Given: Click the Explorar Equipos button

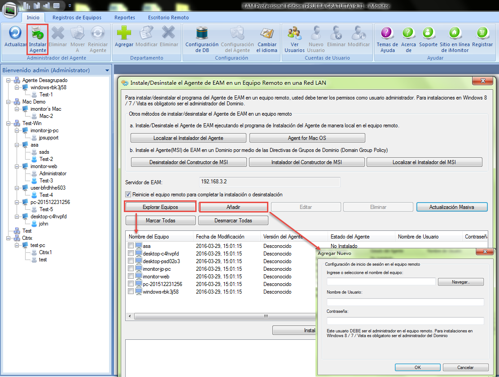Looking at the screenshot, I should click(160, 207).
